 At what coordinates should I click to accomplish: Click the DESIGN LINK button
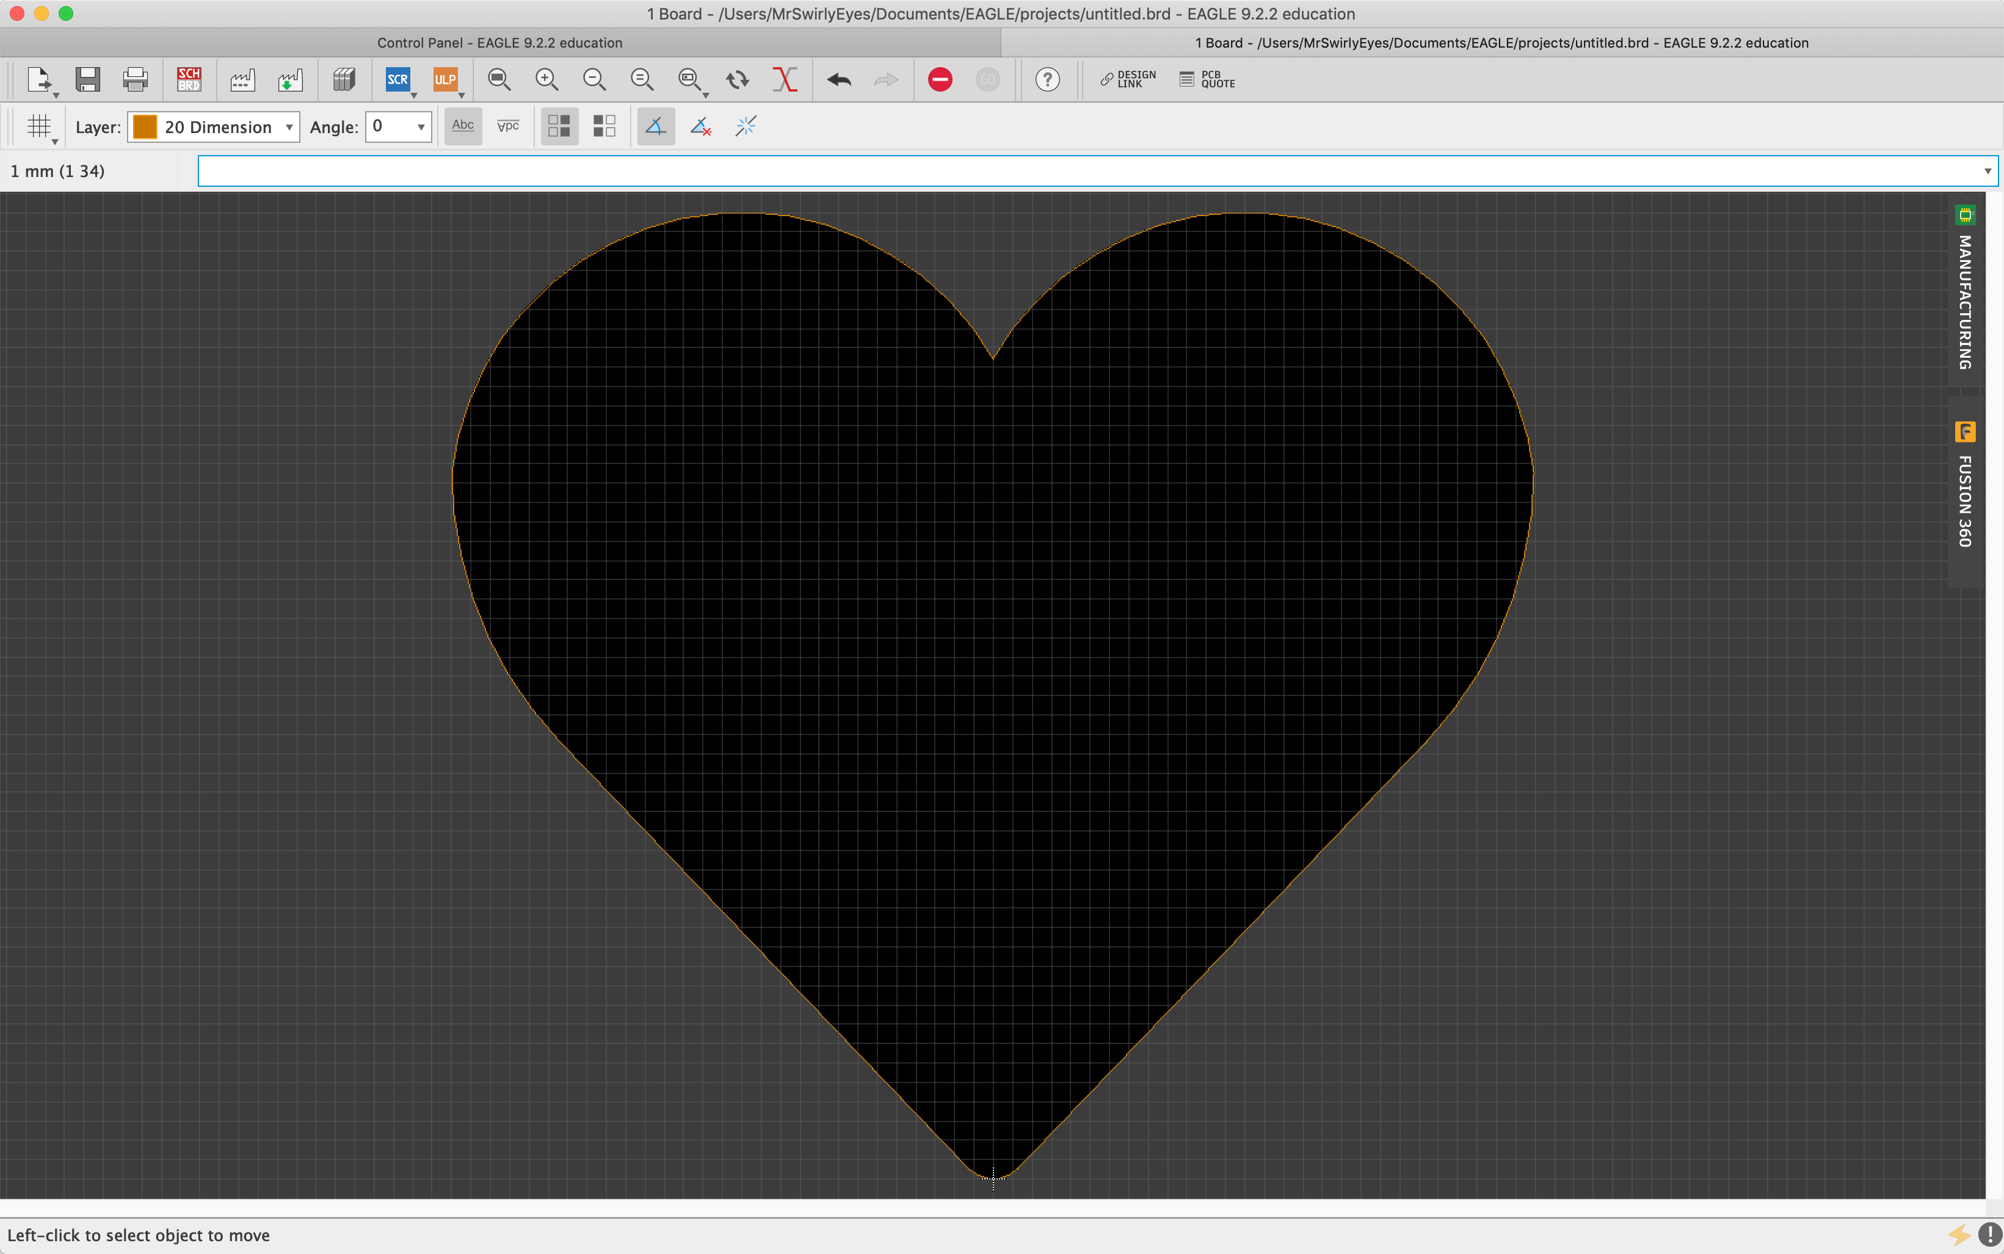[1128, 79]
